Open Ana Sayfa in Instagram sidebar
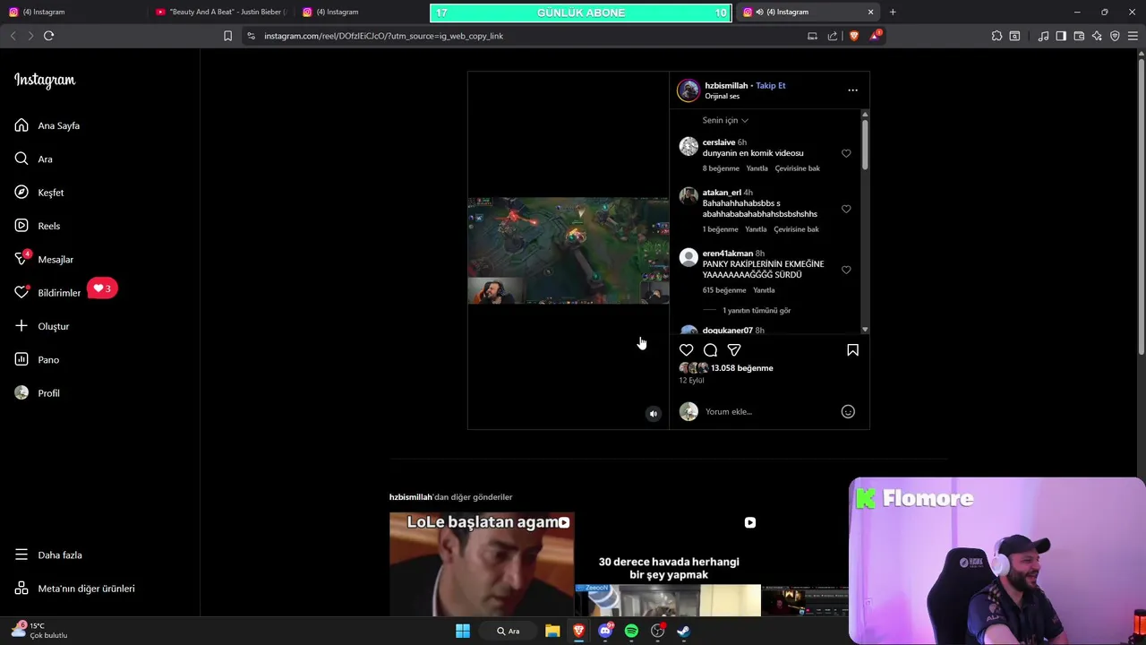 (47, 125)
